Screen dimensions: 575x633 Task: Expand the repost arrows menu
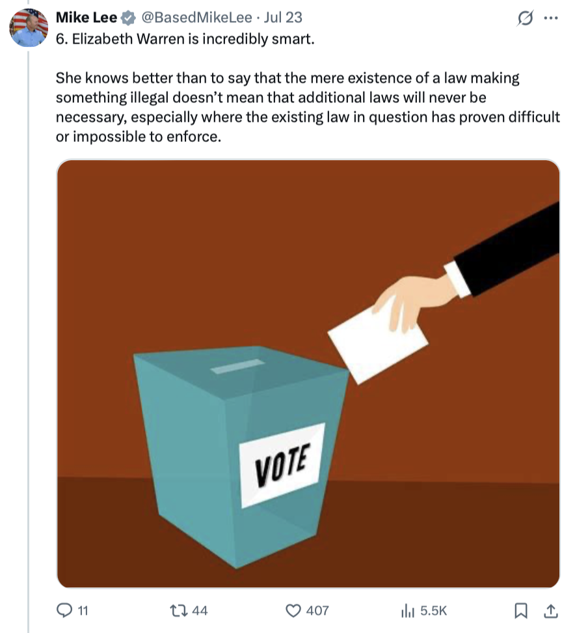pos(179,610)
